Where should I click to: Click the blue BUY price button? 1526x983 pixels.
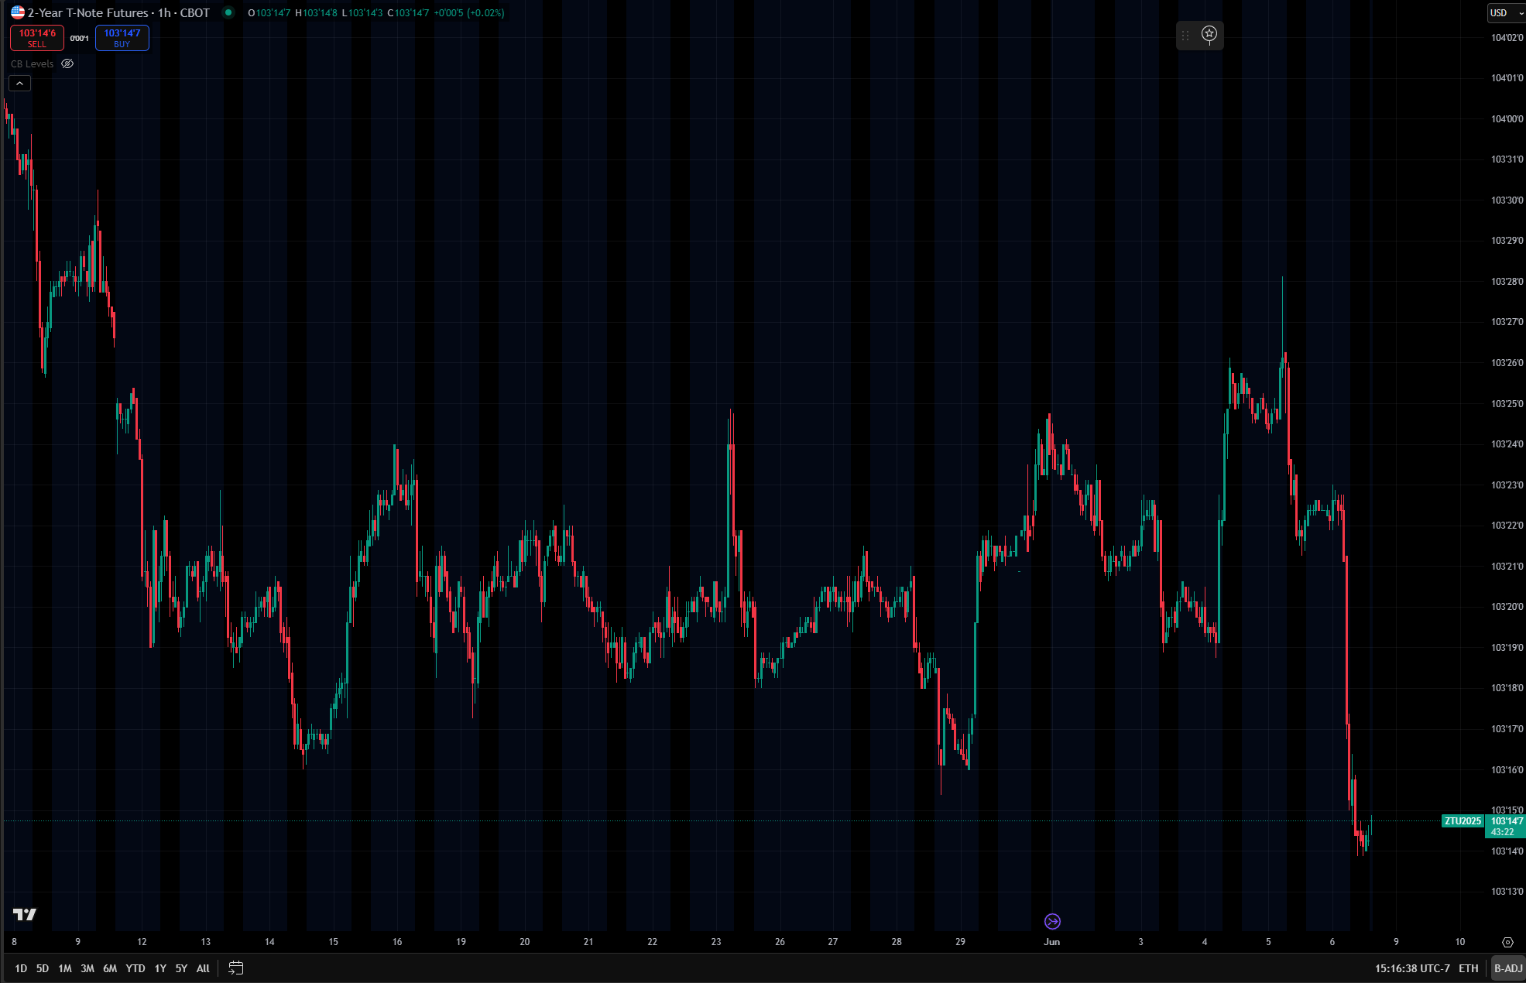(122, 38)
